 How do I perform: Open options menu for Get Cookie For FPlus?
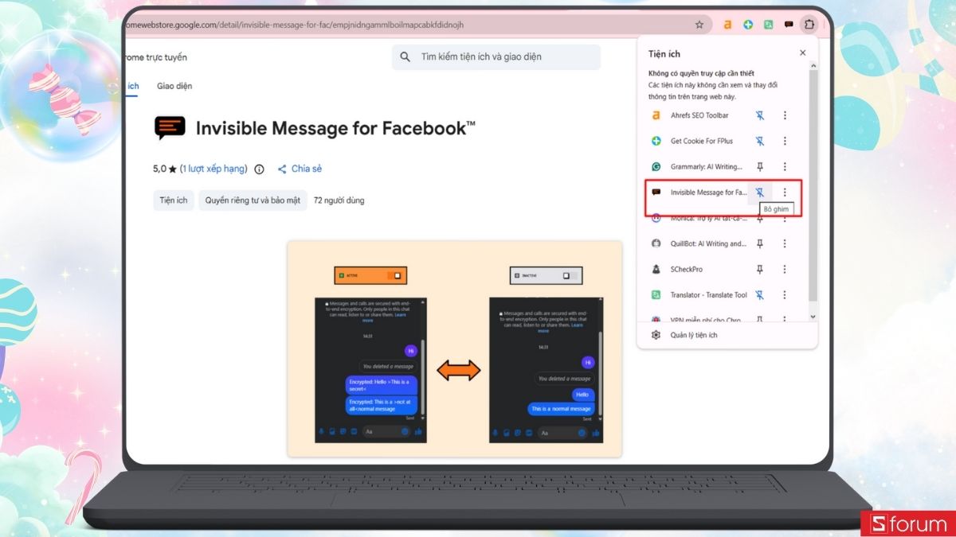pyautogui.click(x=786, y=141)
